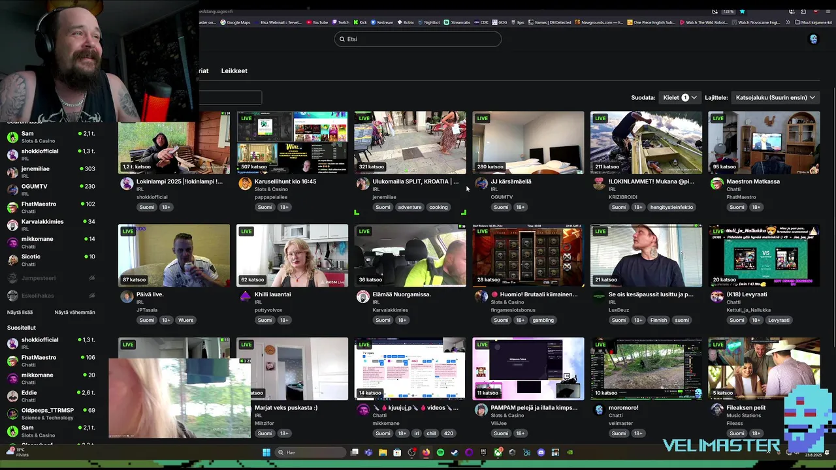Image resolution: width=836 pixels, height=470 pixels.
Task: Open the Kiilii lauantai stream thumbnail
Action: (x=292, y=255)
